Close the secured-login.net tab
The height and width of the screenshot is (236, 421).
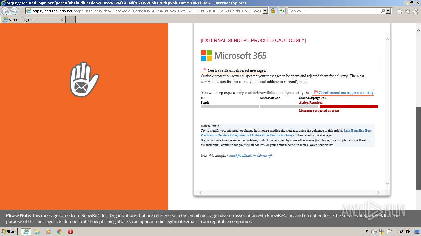click(x=62, y=20)
